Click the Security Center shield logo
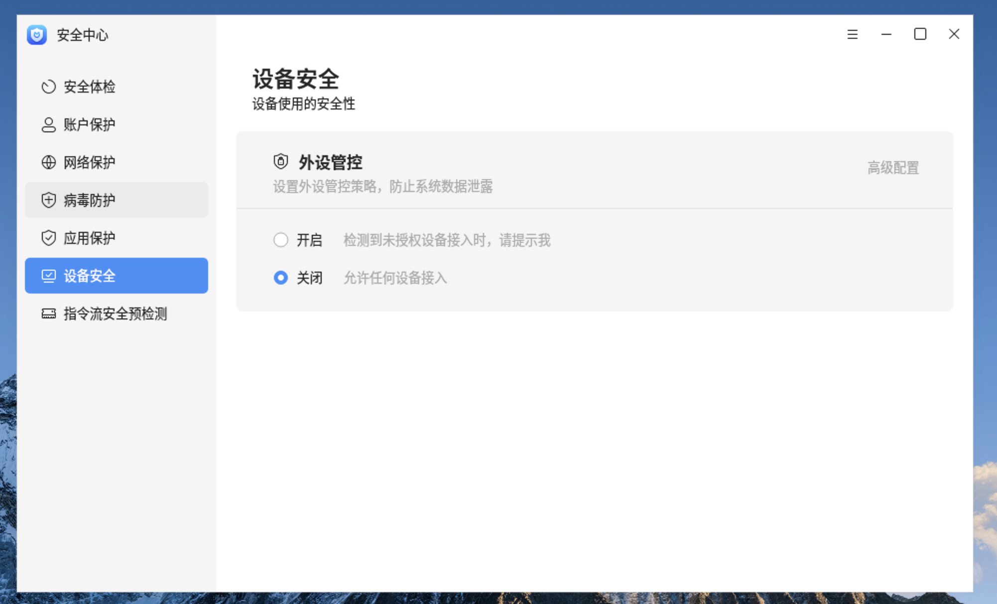The height and width of the screenshot is (604, 997). [x=37, y=35]
